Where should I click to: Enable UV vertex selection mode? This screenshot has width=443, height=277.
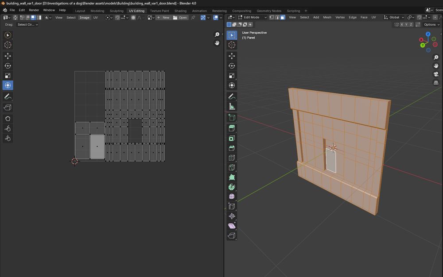[22, 18]
